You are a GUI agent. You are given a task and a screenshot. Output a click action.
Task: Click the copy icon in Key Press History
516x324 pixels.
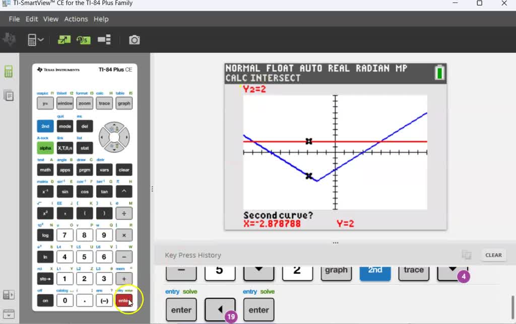click(x=467, y=255)
